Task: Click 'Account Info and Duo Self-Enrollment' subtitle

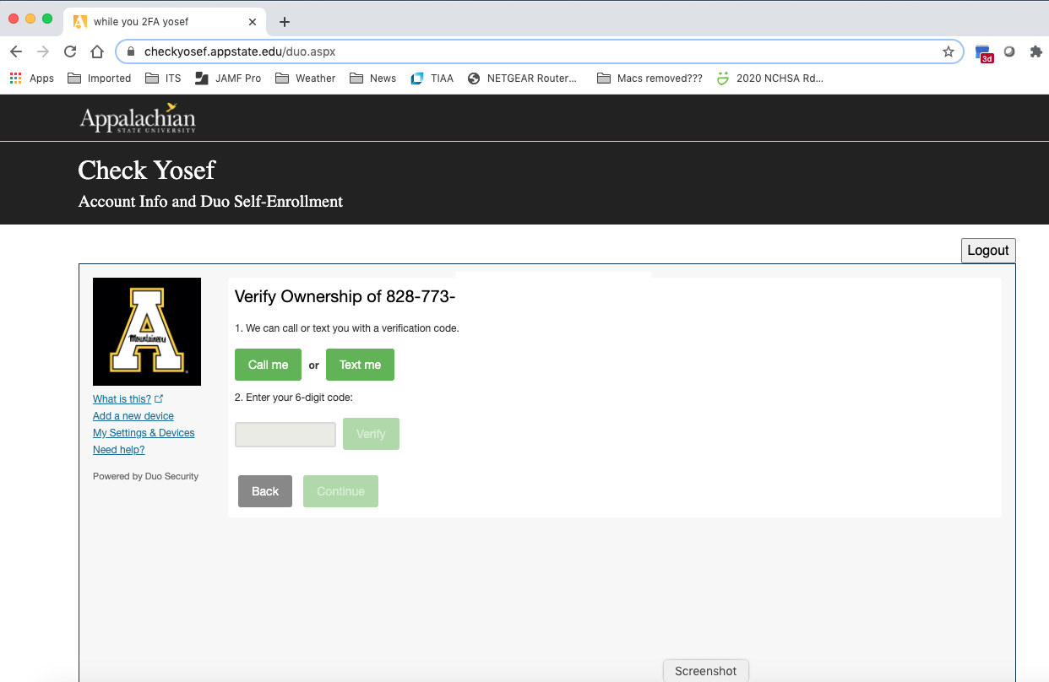Action: pos(210,202)
